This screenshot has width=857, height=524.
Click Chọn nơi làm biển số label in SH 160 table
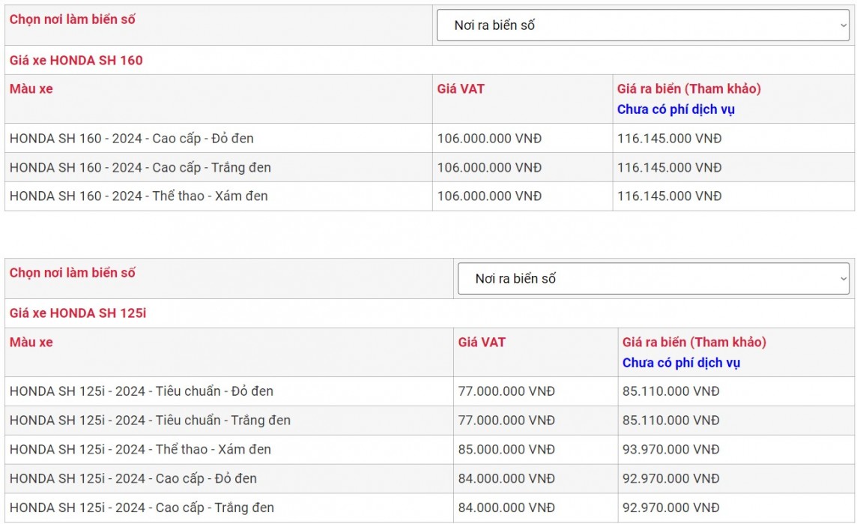point(72,19)
